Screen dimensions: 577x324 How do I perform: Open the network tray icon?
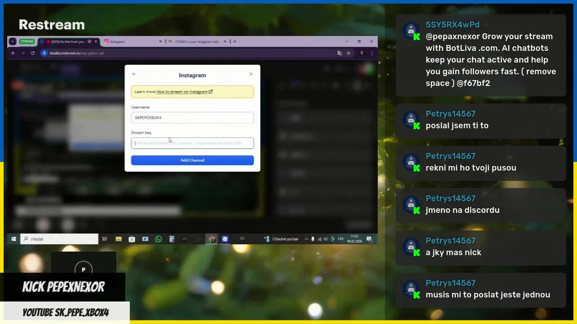point(320,239)
